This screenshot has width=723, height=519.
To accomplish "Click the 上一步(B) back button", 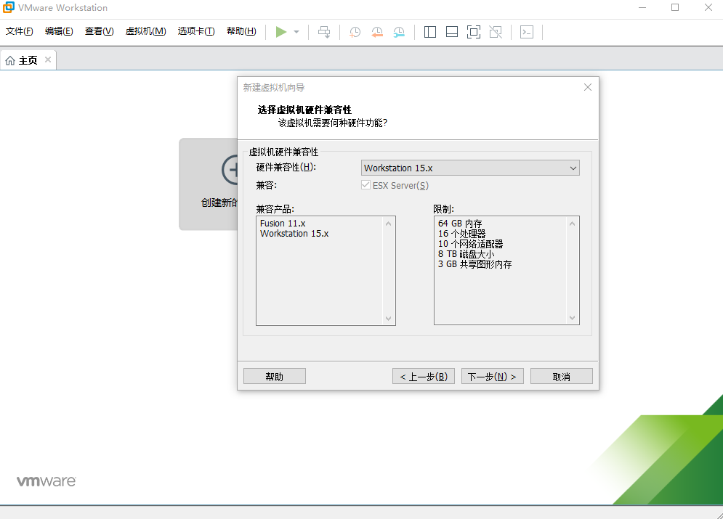I will (x=424, y=376).
